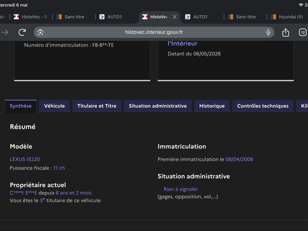308x231 pixels.
Task: Click the (gages, opposition, vol,...) text
Action: [188, 197]
